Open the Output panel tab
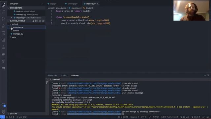Image resolution: width=211 pixels, height=119 pixels. 64,75
